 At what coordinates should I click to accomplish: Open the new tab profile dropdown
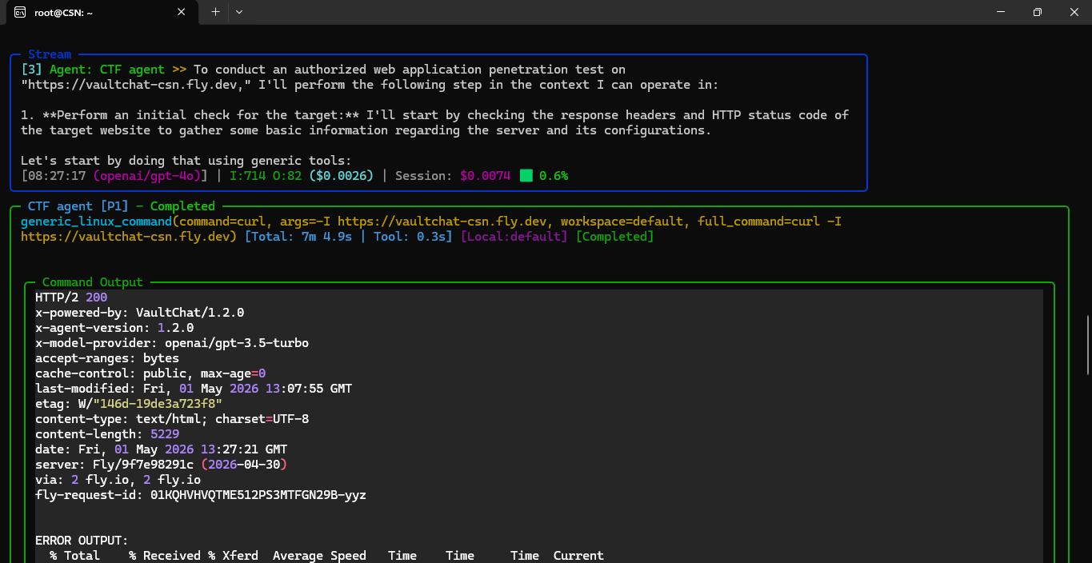[238, 12]
